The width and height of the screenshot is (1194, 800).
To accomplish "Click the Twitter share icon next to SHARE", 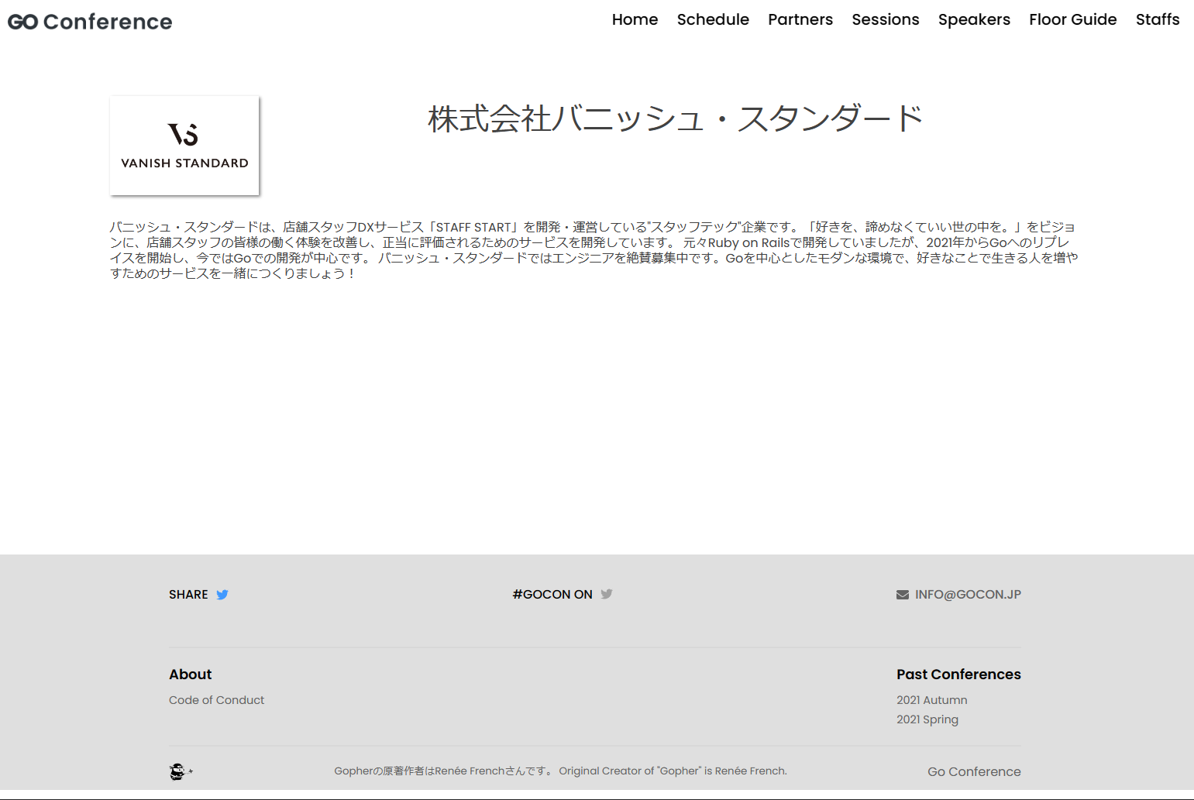I will coord(222,595).
